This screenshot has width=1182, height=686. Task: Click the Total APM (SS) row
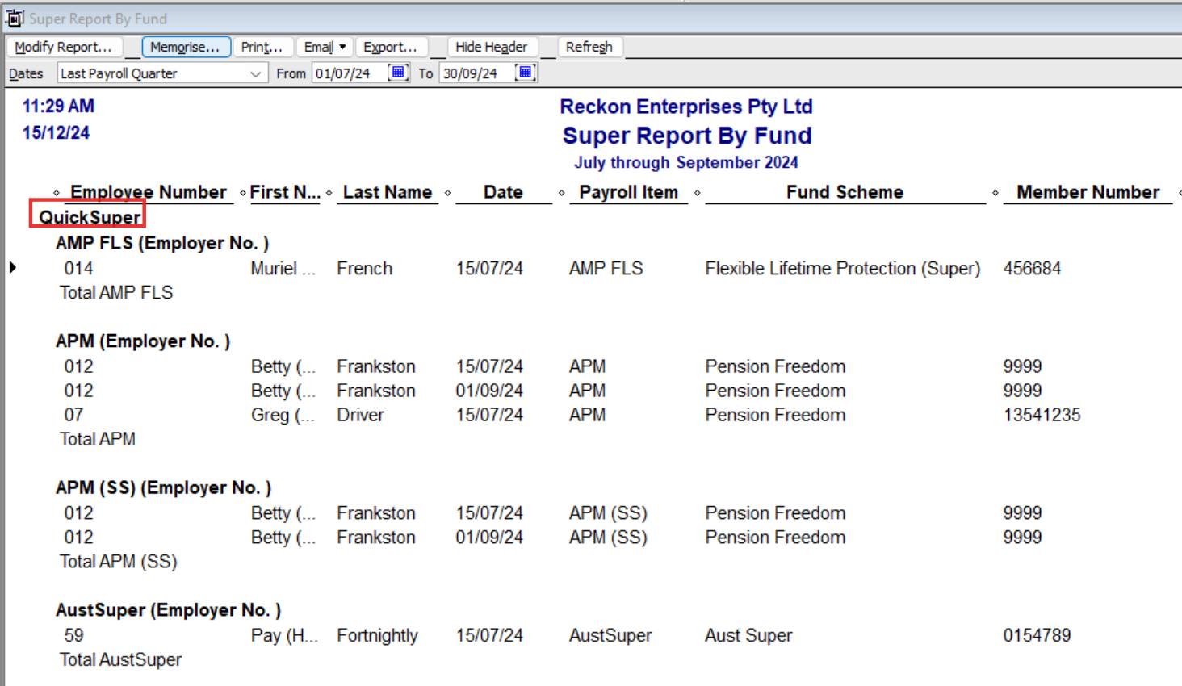[119, 562]
